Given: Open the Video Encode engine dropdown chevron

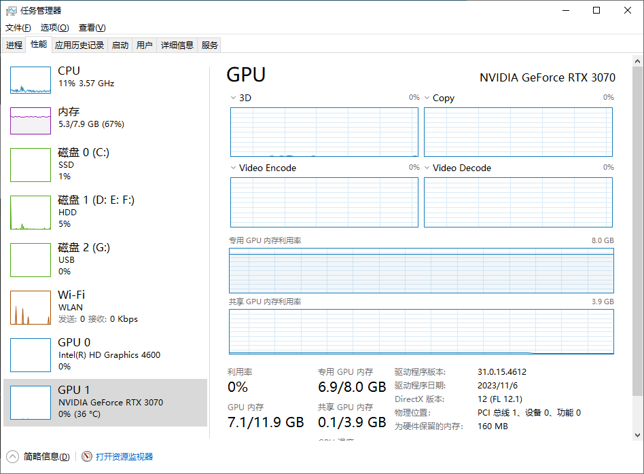Looking at the screenshot, I should tap(233, 168).
